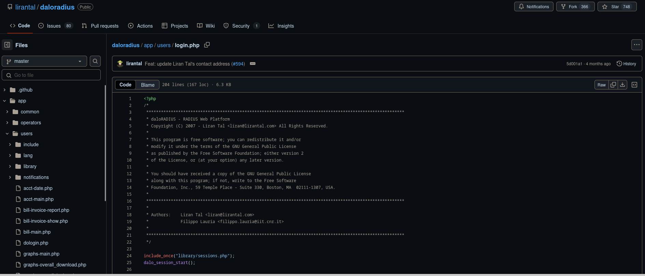Open commit 5d001a1
This screenshot has width=645, height=276.
point(574,64)
